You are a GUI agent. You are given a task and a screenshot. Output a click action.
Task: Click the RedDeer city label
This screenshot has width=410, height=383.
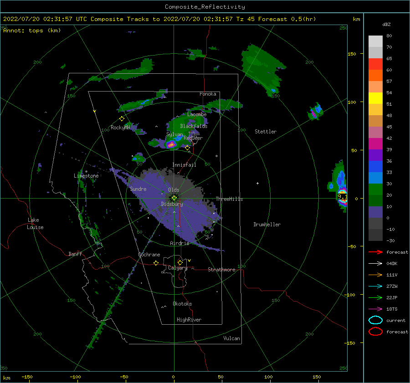click(x=193, y=138)
